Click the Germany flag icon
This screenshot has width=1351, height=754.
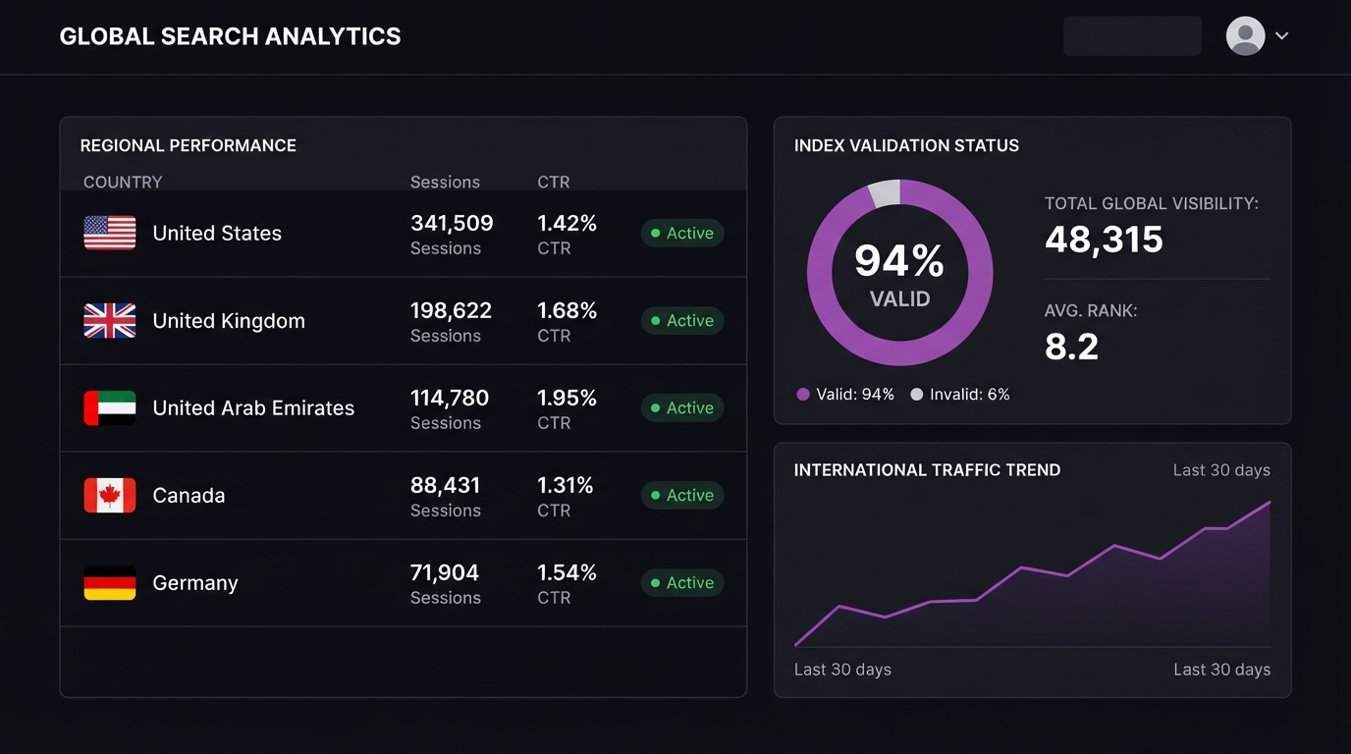coord(110,582)
